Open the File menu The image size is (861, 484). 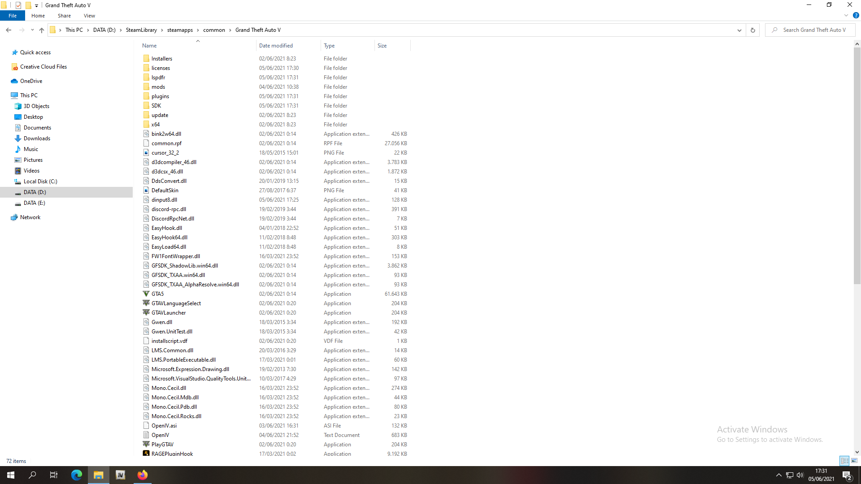click(13, 16)
